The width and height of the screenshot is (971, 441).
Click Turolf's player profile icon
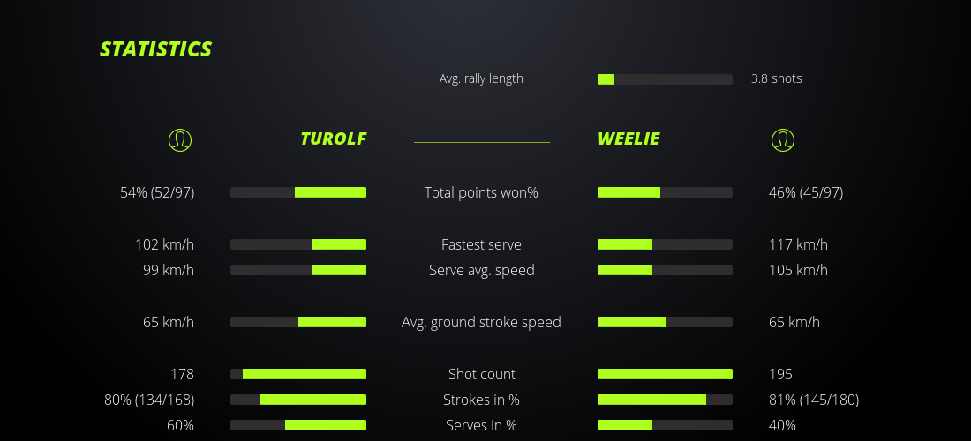(179, 139)
